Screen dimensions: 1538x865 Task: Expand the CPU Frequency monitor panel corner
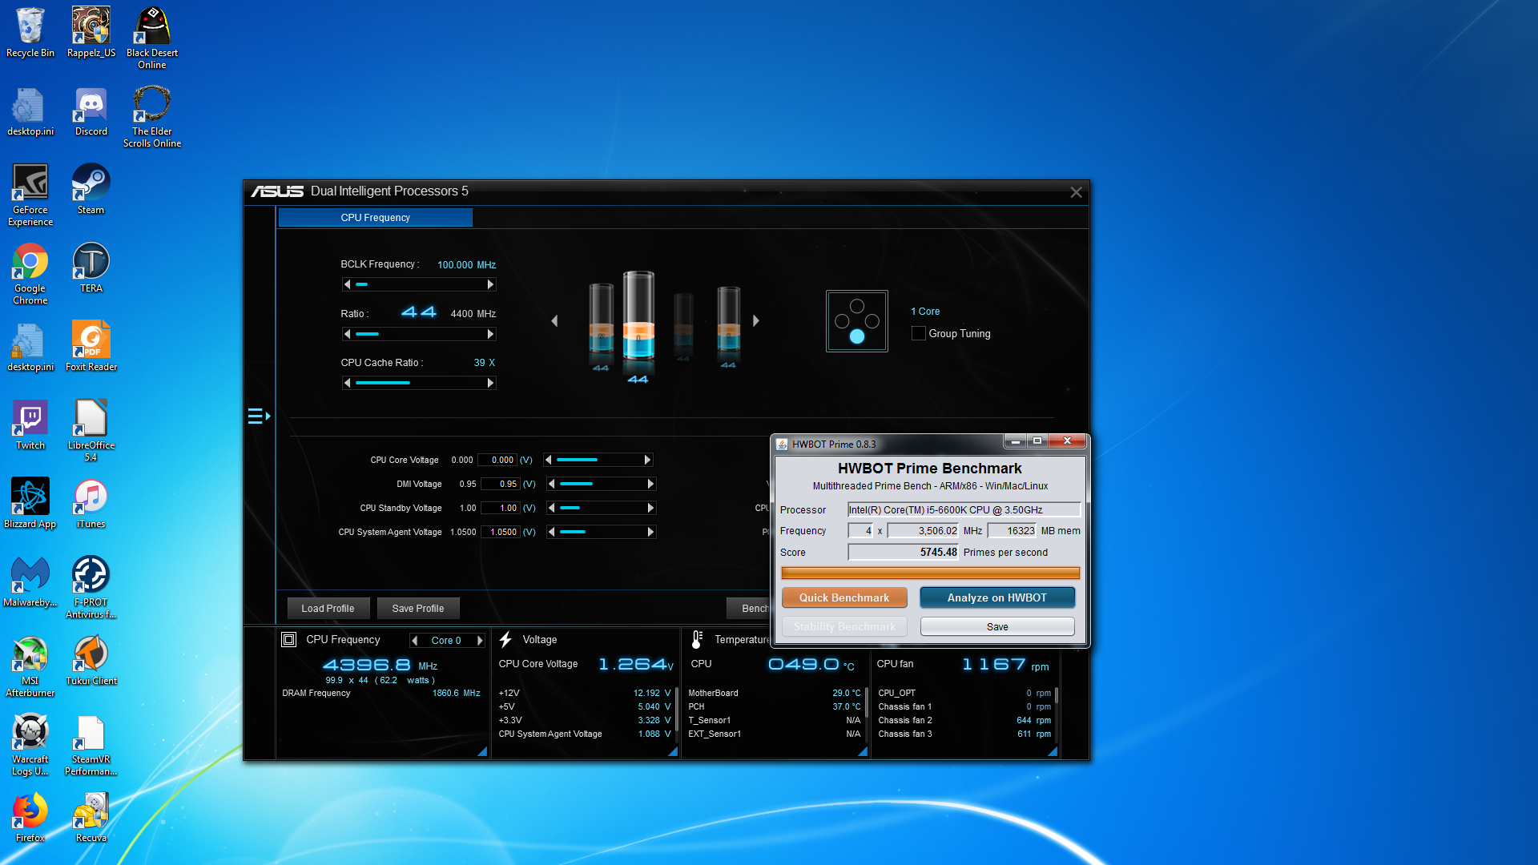482,751
